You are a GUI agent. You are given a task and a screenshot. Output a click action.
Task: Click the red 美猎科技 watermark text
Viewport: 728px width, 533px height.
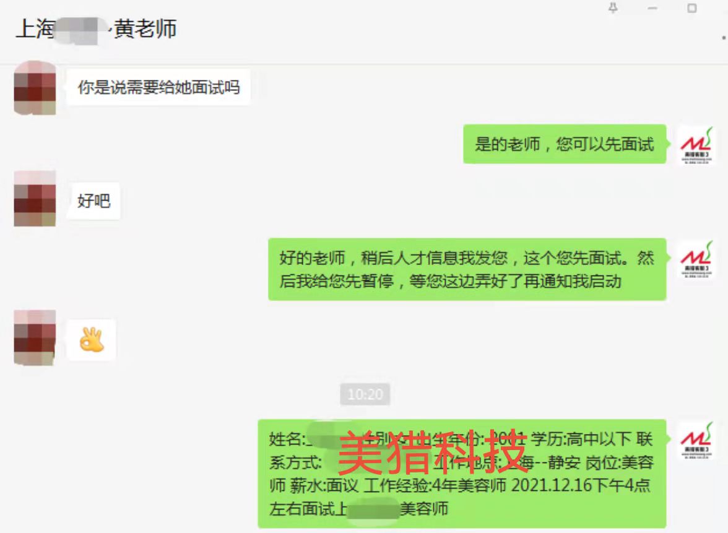(433, 452)
